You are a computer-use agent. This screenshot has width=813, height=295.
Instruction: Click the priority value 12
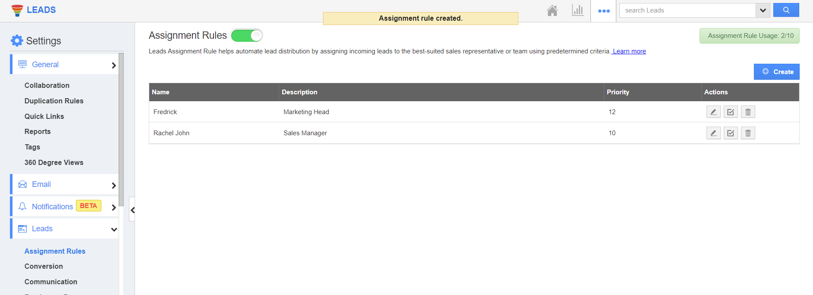pyautogui.click(x=612, y=112)
